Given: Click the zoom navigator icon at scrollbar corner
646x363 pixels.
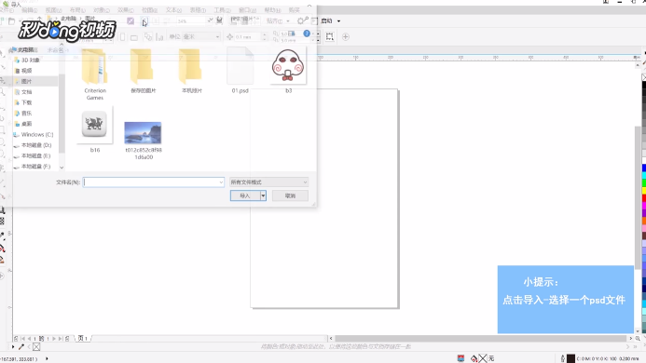Looking at the screenshot, I should coord(638,338).
